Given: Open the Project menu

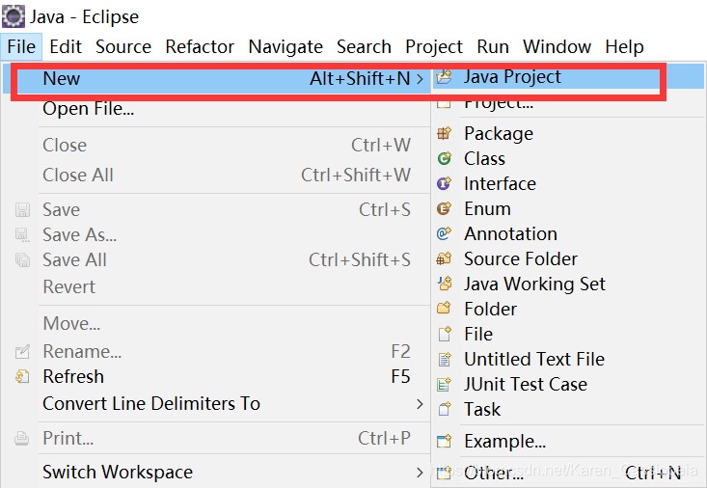Looking at the screenshot, I should tap(434, 46).
